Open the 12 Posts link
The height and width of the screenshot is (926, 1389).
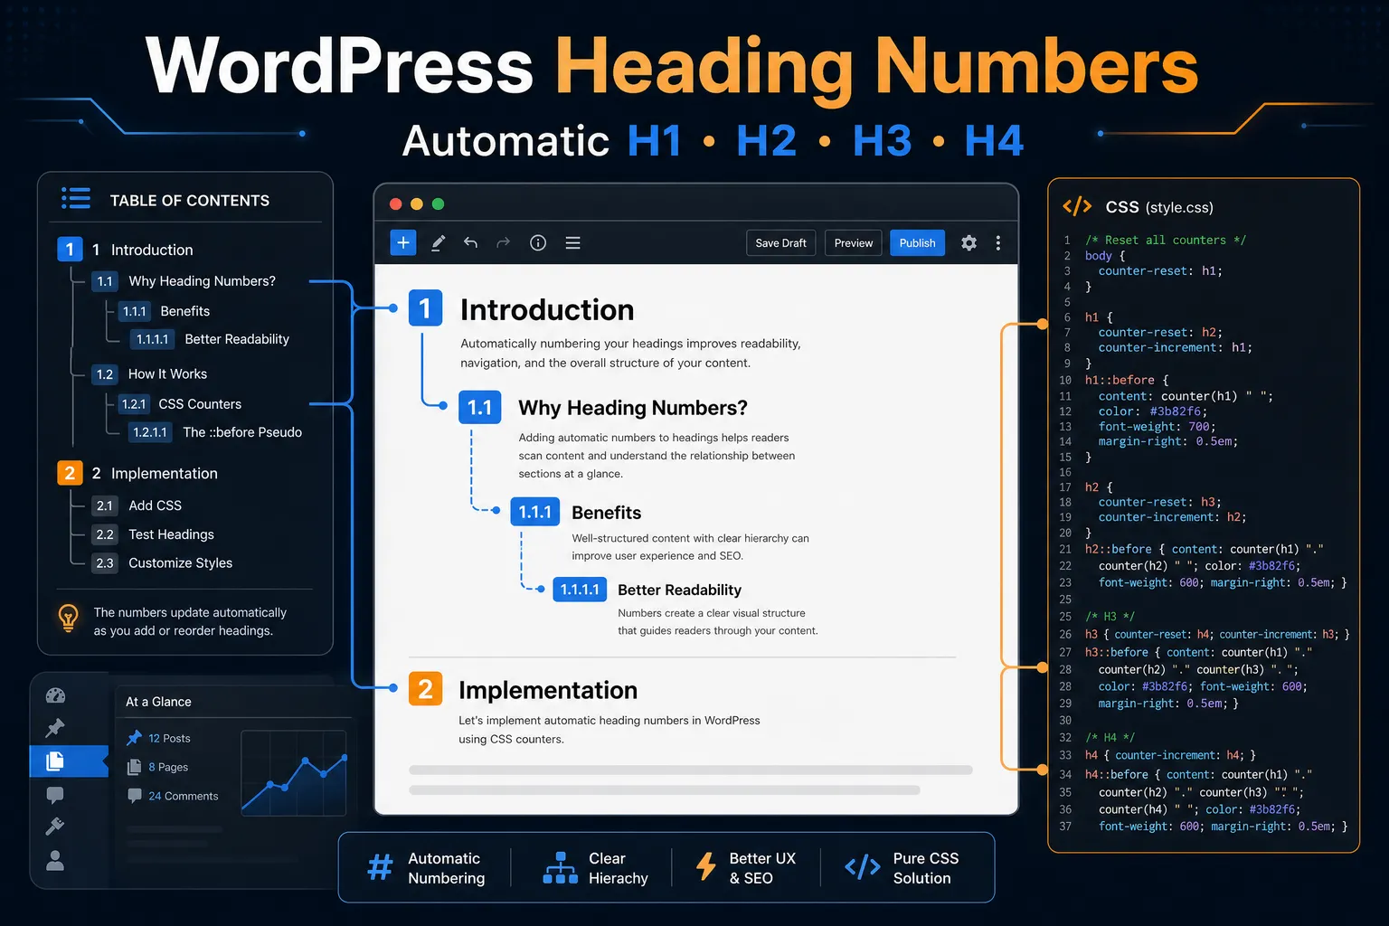point(169,738)
